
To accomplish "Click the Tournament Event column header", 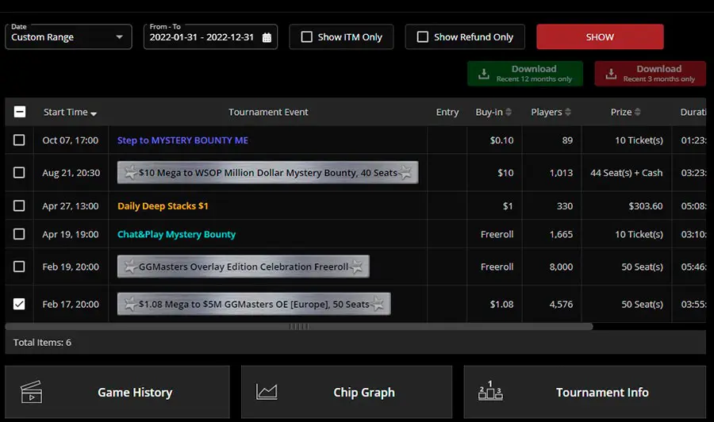I will tap(268, 112).
